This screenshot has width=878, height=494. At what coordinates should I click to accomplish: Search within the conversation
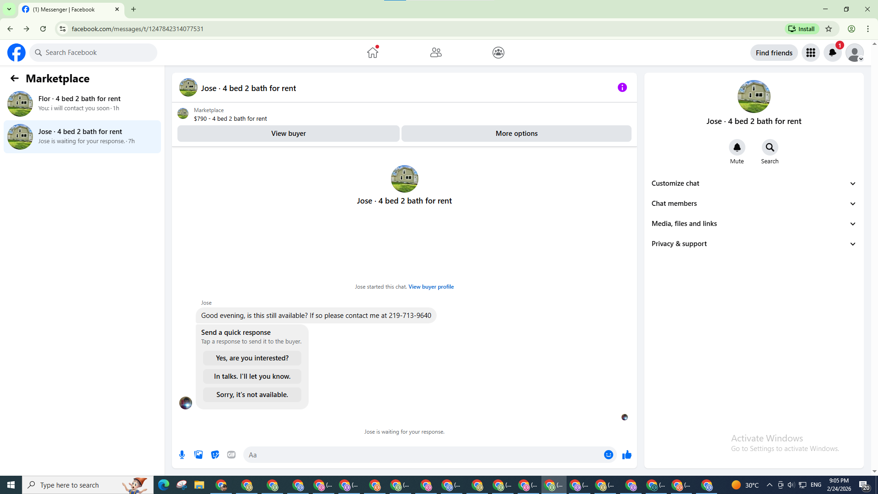click(x=770, y=148)
